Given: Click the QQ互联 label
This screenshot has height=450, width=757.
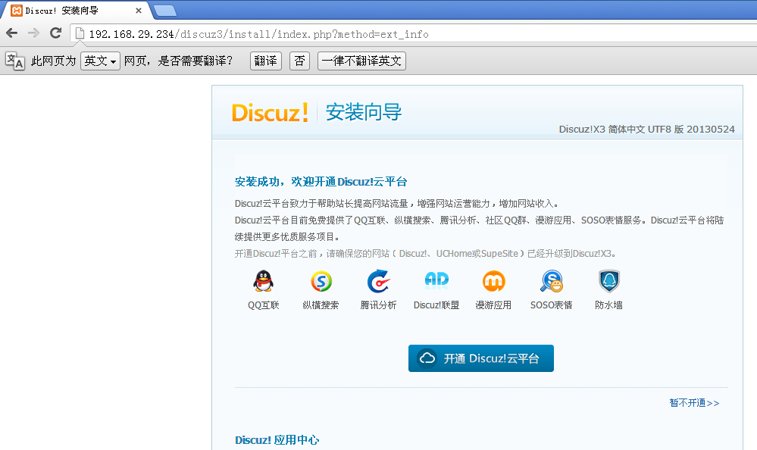Looking at the screenshot, I should click(x=263, y=305).
